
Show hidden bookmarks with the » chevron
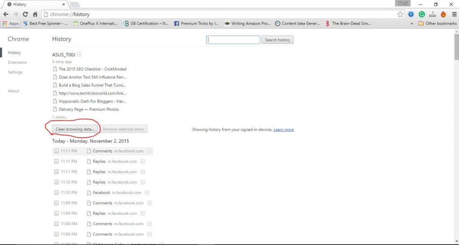coord(411,24)
